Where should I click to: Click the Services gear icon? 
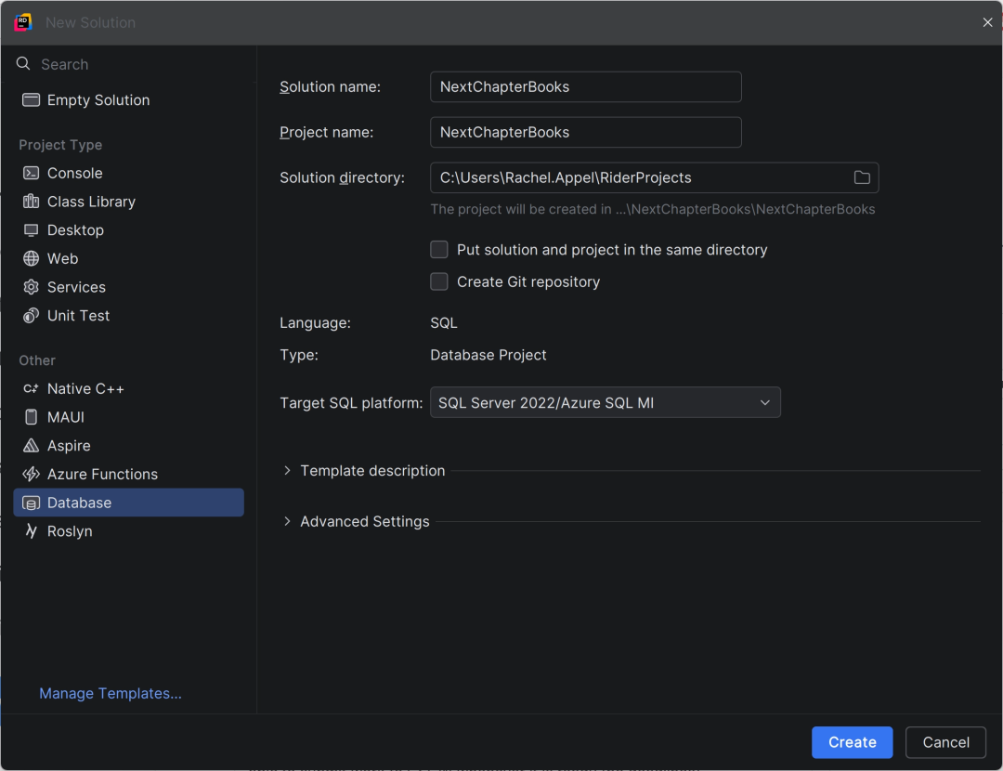31,287
